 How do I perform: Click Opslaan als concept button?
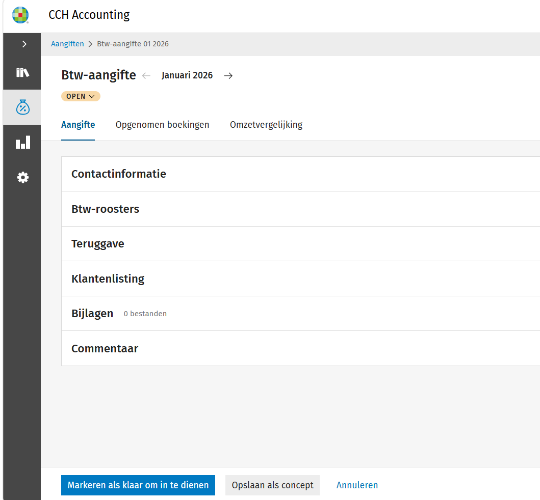[272, 485]
